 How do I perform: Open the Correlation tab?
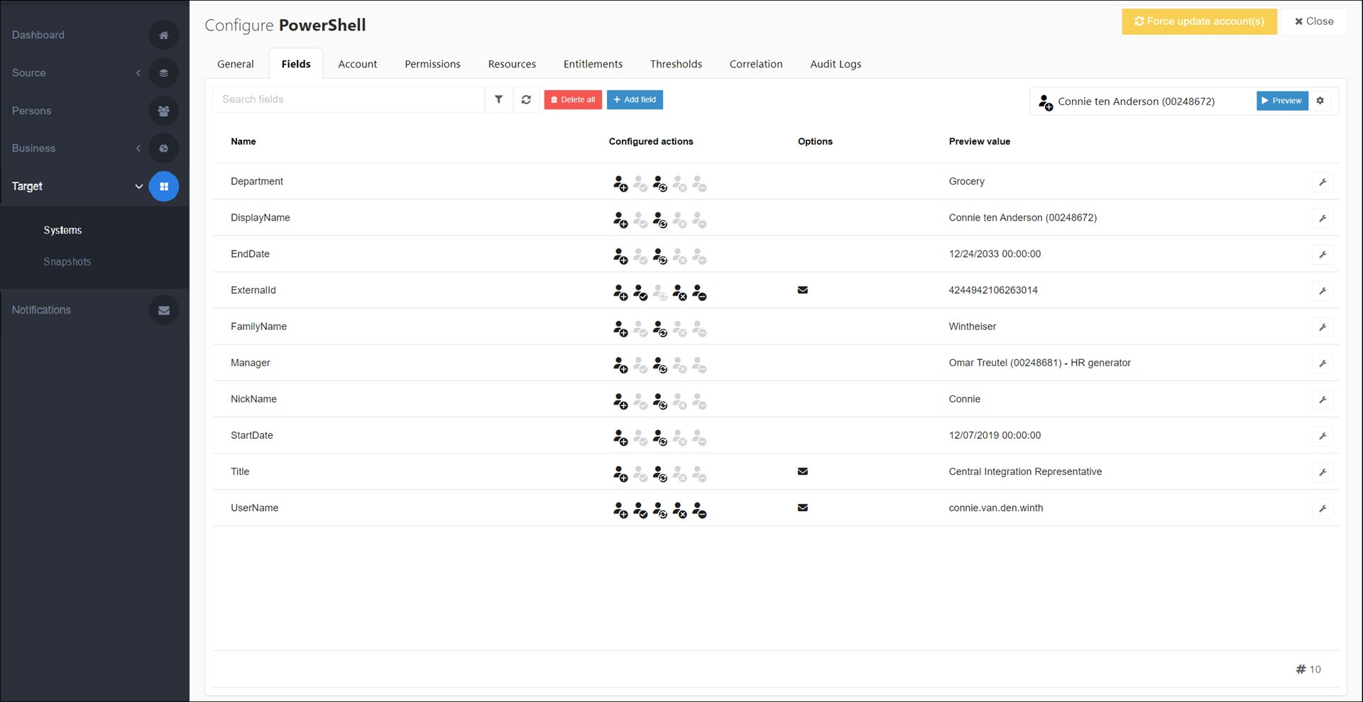(756, 64)
